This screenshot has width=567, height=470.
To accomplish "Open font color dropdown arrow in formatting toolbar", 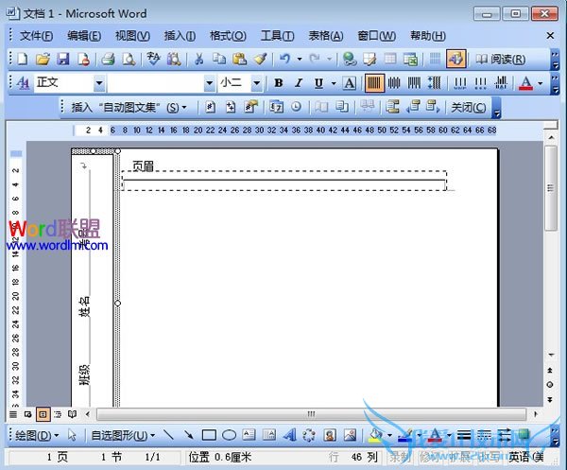I will point(541,83).
